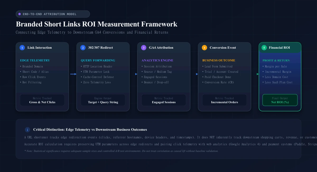The width and height of the screenshot is (317, 172).
Task: Select the Less Domain Cost bullet
Action: point(276,77)
